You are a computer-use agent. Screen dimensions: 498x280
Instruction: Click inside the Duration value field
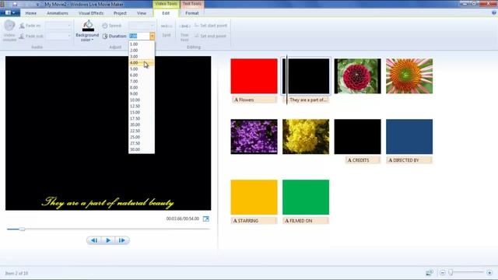click(139, 36)
